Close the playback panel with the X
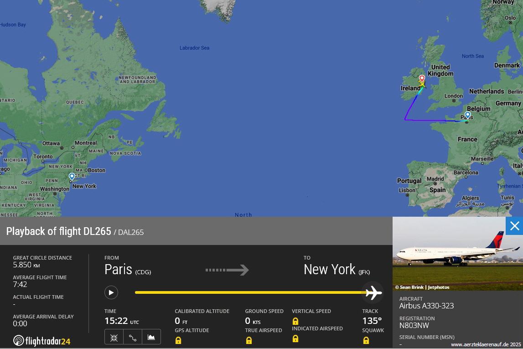This screenshot has height=349, width=523. (514, 226)
